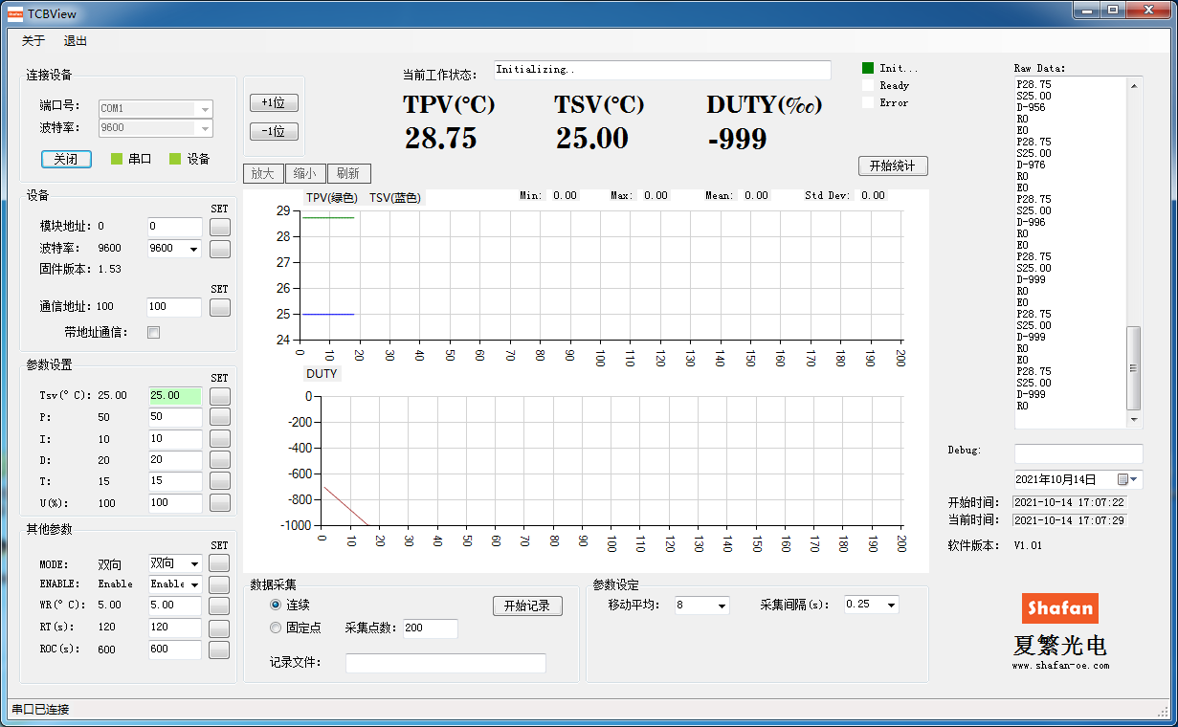The image size is (1178, 727).
Task: Click the 开始记录 button
Action: coord(528,606)
